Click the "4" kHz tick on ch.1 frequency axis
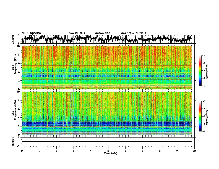 tap(19, 72)
